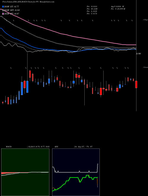
Task: Click the 'Pre C: 0.73' value
Action: [x=92, y=14]
